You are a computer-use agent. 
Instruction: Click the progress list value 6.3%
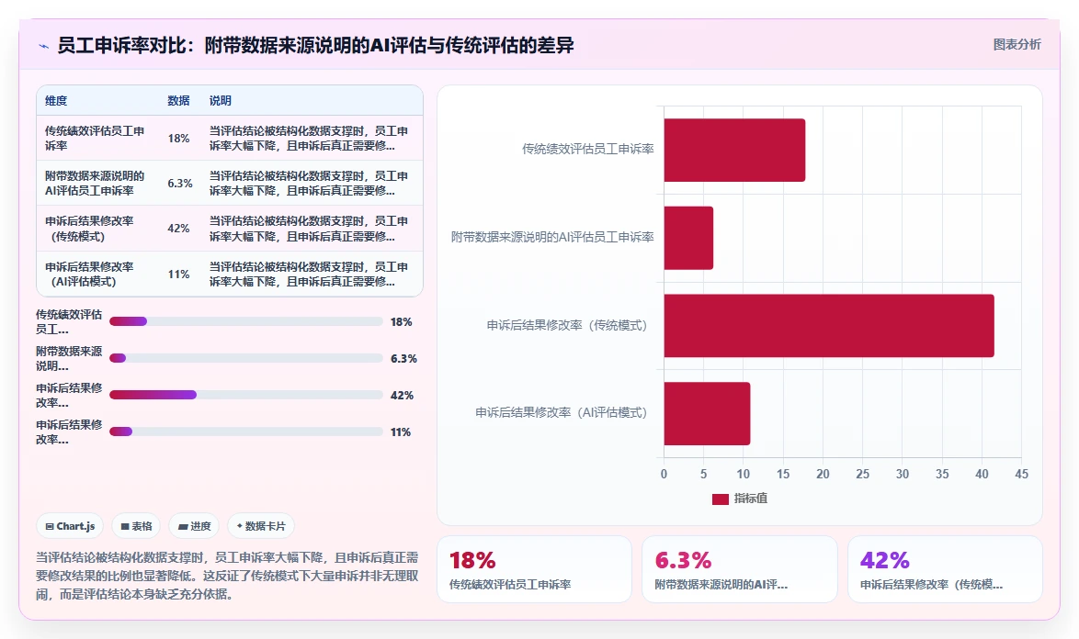pyautogui.click(x=403, y=359)
